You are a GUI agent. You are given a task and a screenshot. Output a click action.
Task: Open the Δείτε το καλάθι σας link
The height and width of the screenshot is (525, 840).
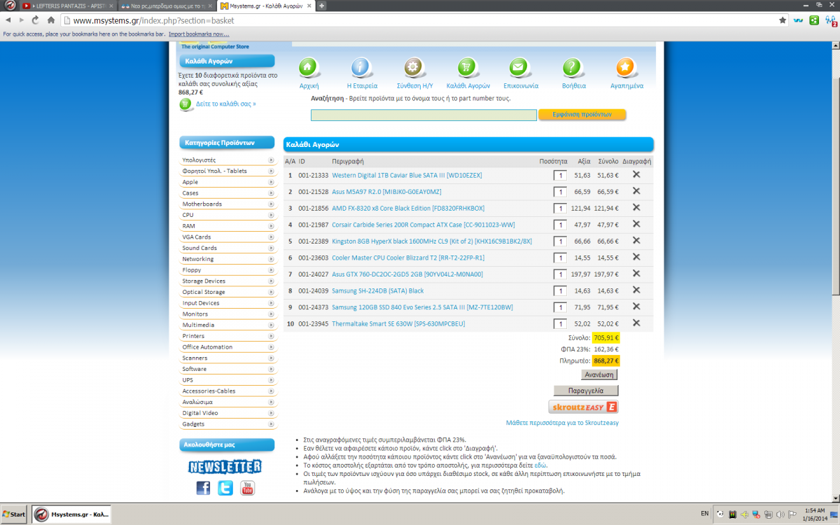coord(226,104)
